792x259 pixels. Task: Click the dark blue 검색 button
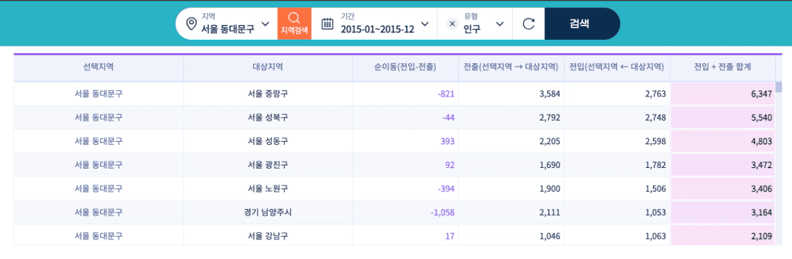point(582,24)
